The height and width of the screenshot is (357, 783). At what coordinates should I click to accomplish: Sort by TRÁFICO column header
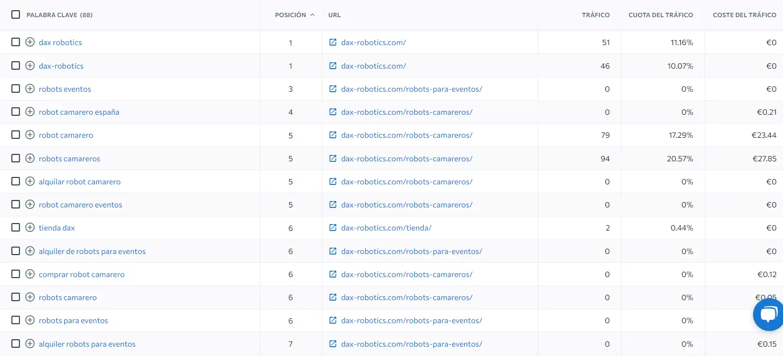click(x=595, y=15)
